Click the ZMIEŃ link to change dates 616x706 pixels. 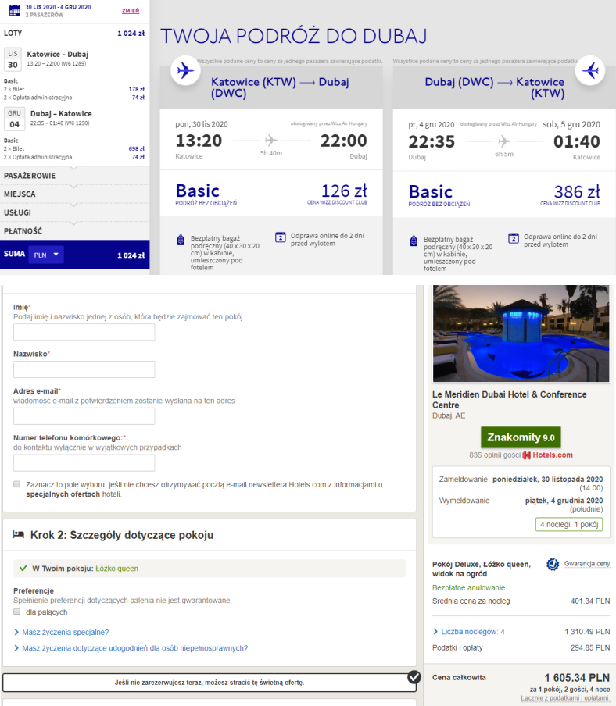coord(131,11)
